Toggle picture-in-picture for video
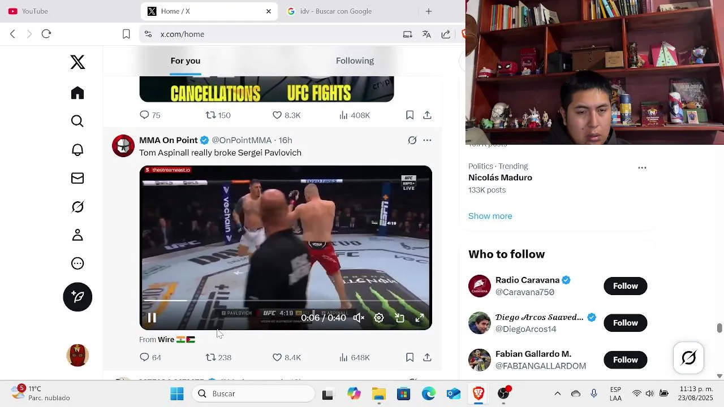724x407 pixels. click(x=399, y=318)
